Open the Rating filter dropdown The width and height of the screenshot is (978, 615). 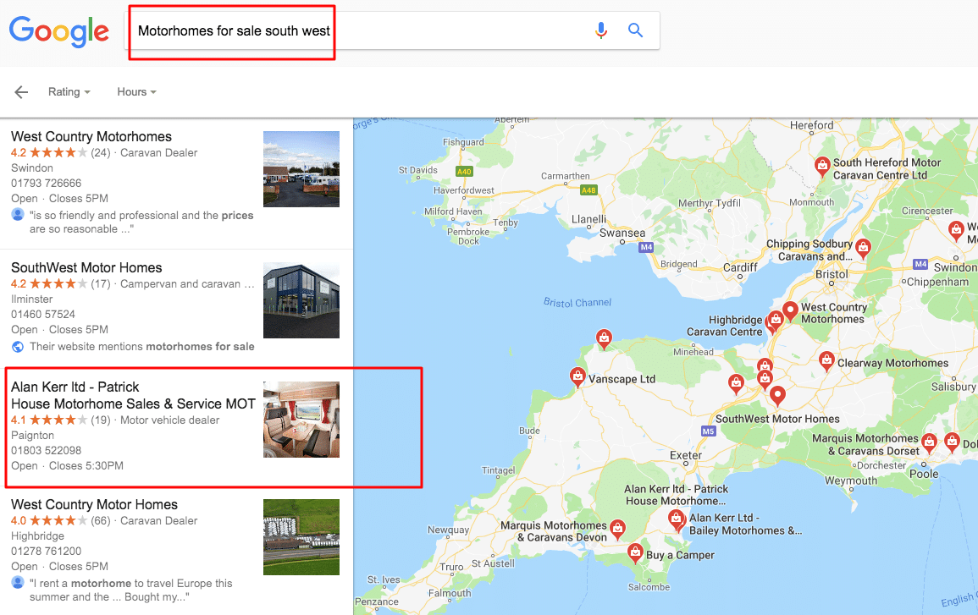[x=69, y=92]
